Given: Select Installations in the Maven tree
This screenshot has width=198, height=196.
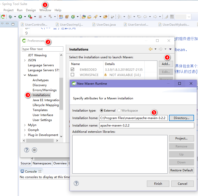Looking at the screenshot, I should 41,95.
